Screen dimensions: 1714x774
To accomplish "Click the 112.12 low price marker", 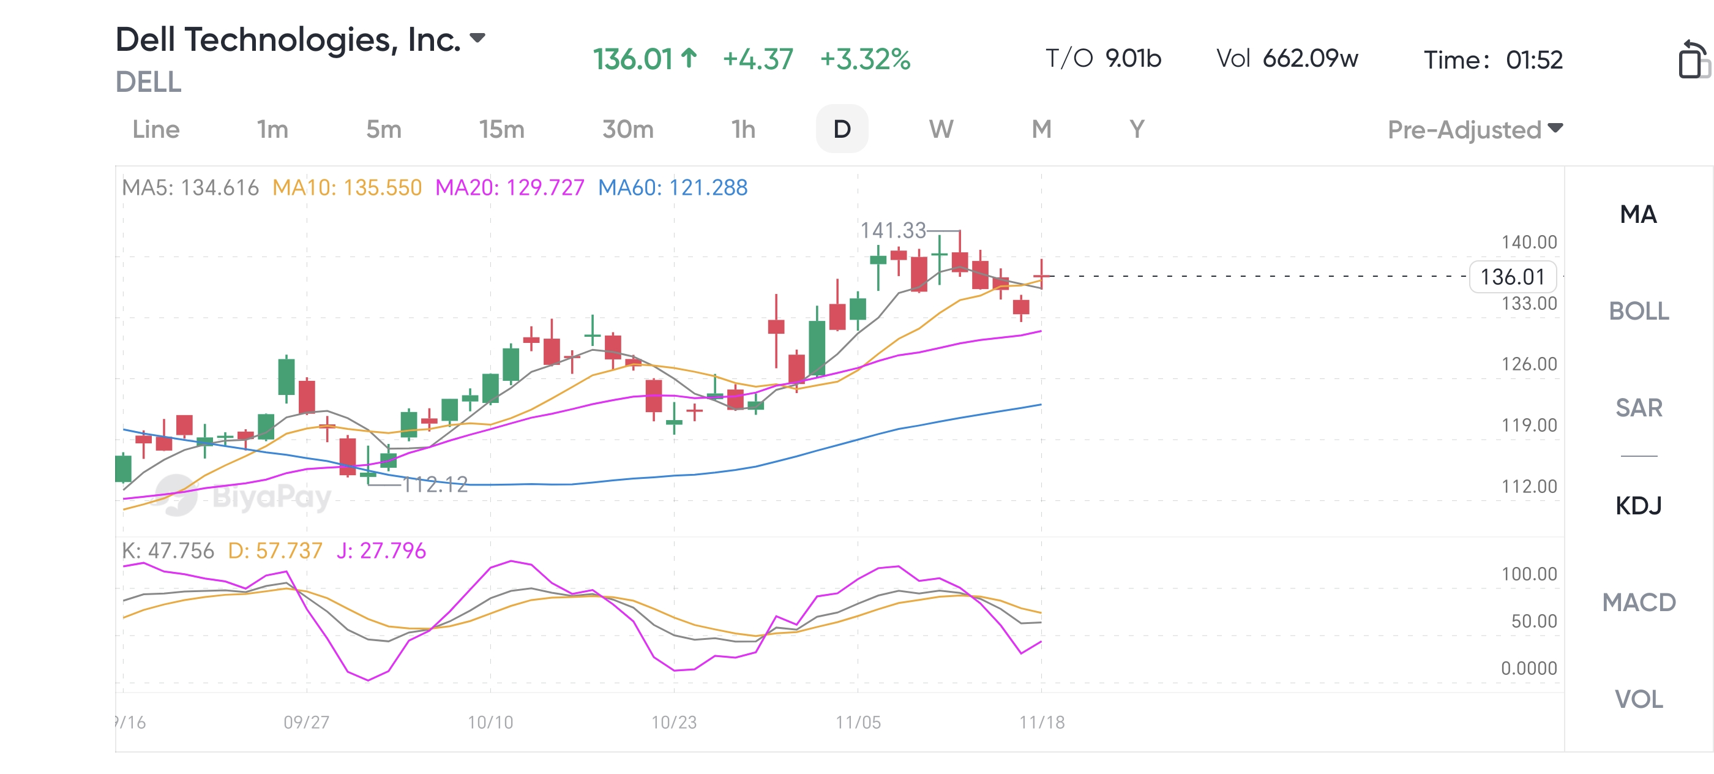I will click(435, 484).
